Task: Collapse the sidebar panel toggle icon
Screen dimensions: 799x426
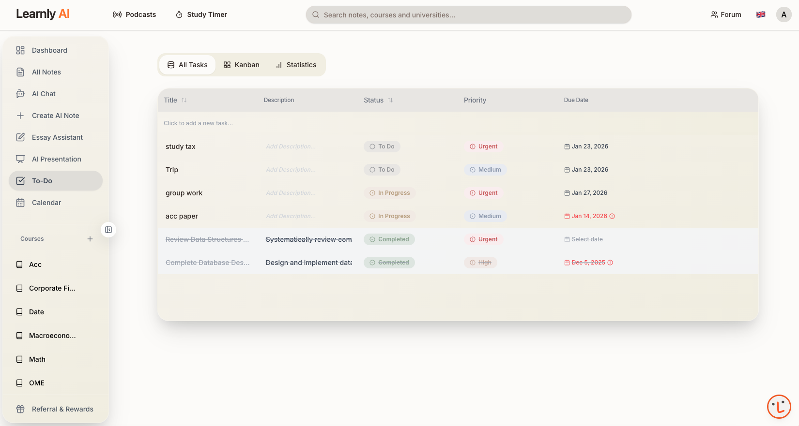Action: click(x=108, y=230)
